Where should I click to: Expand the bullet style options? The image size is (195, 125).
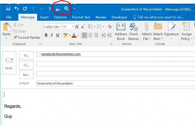[95, 27]
